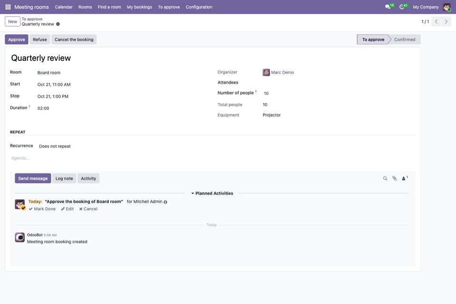Viewport: 456px width, 304px height.
Task: Open the Configuration menu
Action: pyautogui.click(x=199, y=7)
